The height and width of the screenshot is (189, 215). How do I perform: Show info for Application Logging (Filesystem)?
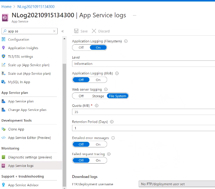coord(126,41)
